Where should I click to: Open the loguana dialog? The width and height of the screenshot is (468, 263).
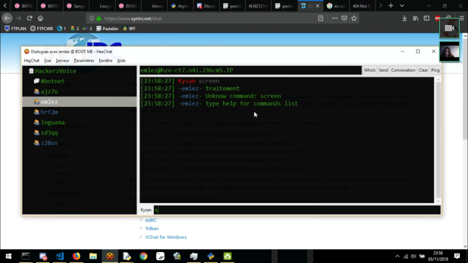click(x=52, y=122)
